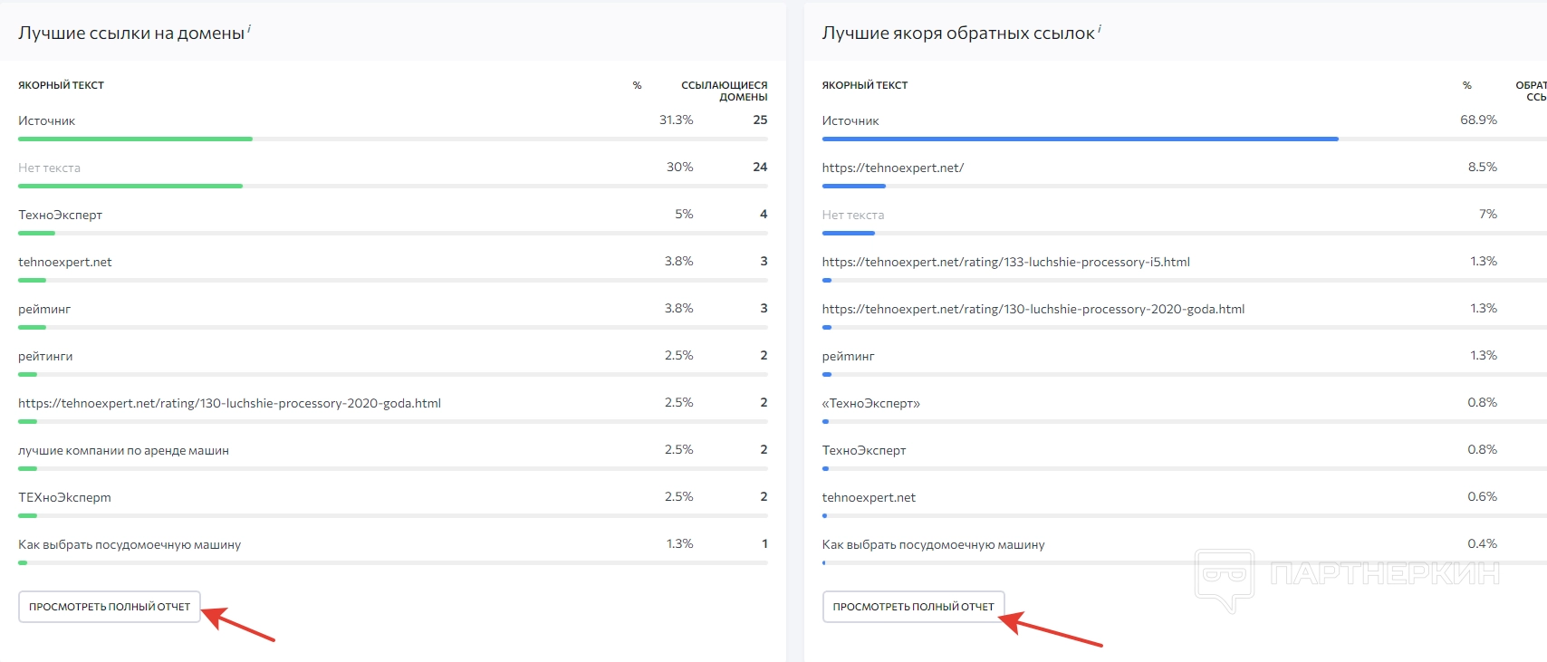Open full report under the domains links panel
1547x662 pixels.
(110, 607)
